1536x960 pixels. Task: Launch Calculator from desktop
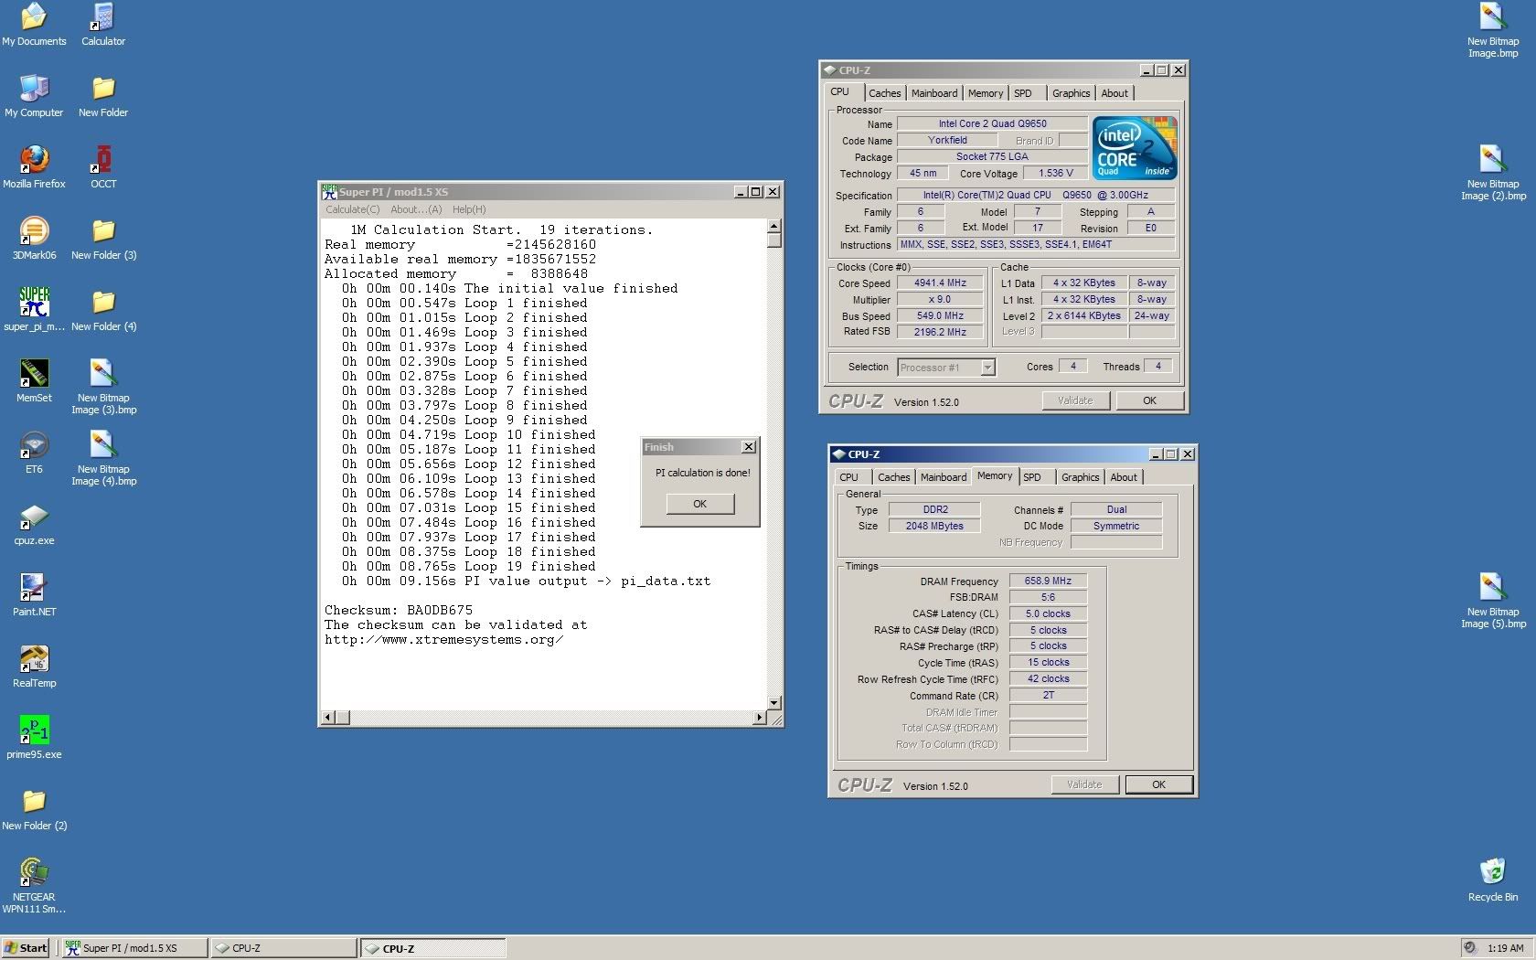pos(103,24)
